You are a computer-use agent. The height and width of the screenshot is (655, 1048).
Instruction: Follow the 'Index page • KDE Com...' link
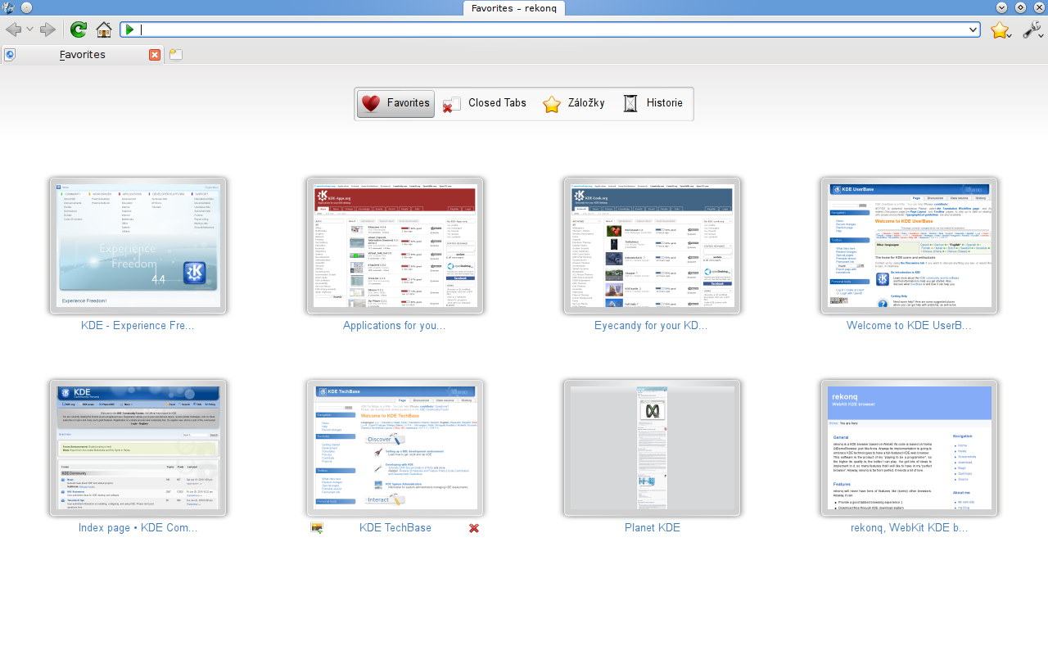pyautogui.click(x=138, y=528)
